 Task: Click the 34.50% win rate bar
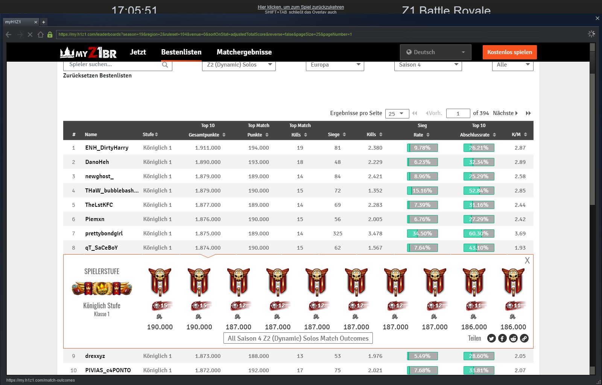point(422,233)
